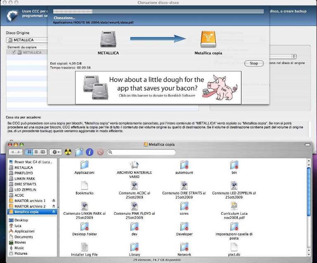
Task: Select Curriculum Luca nov2008.pdf file
Action: (x=234, y=206)
